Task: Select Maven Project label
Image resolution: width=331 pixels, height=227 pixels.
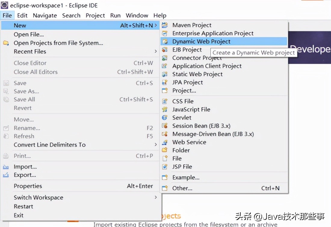Action: point(192,25)
